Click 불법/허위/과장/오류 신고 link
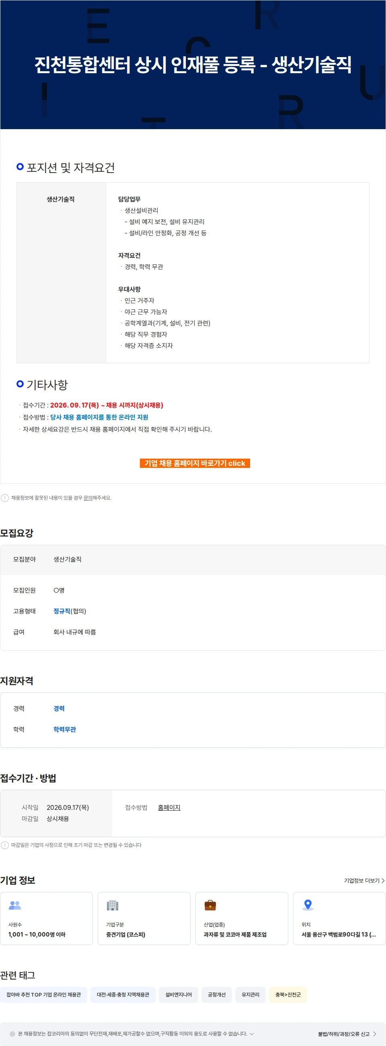 344,1034
